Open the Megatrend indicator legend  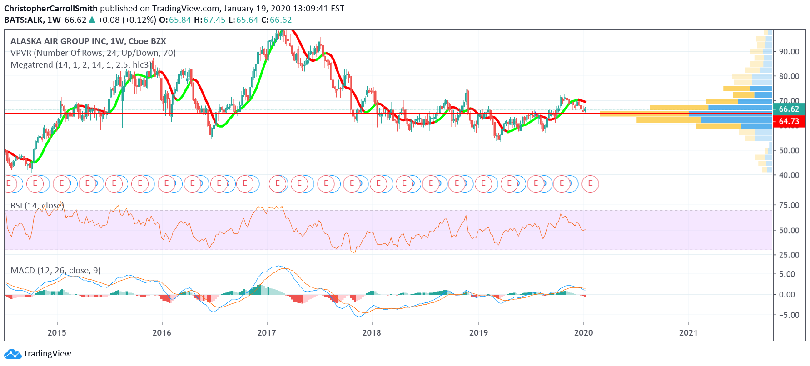(81, 65)
